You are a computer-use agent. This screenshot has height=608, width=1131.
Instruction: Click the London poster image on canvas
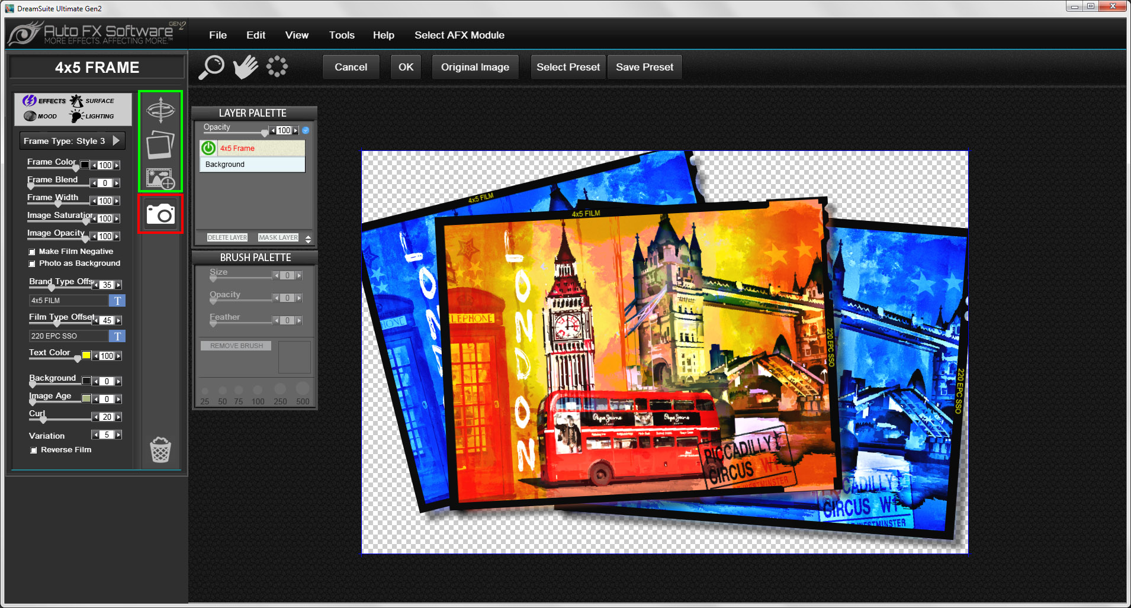664,352
